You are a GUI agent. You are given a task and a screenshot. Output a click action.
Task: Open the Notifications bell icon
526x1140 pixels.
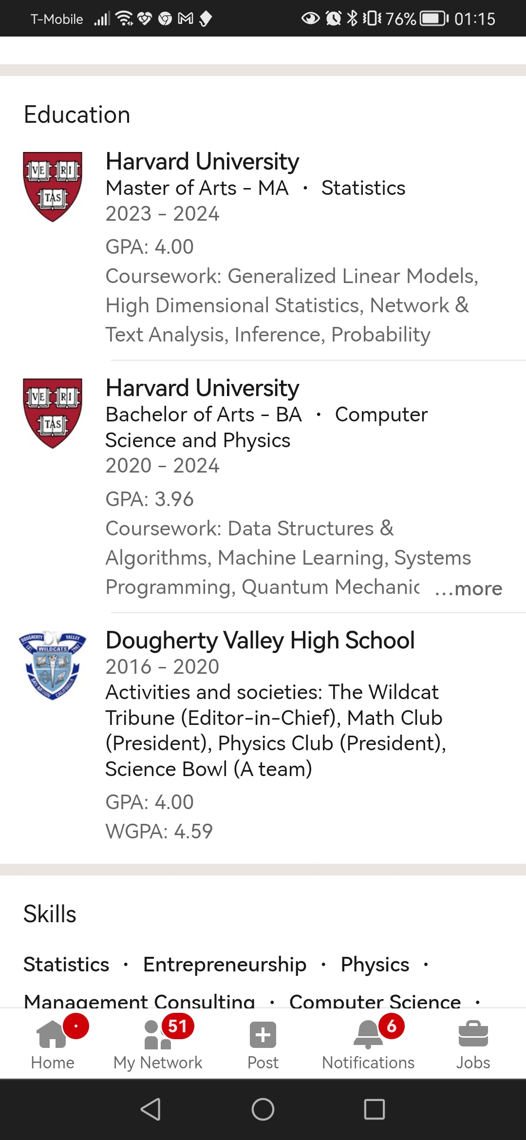tap(368, 1034)
